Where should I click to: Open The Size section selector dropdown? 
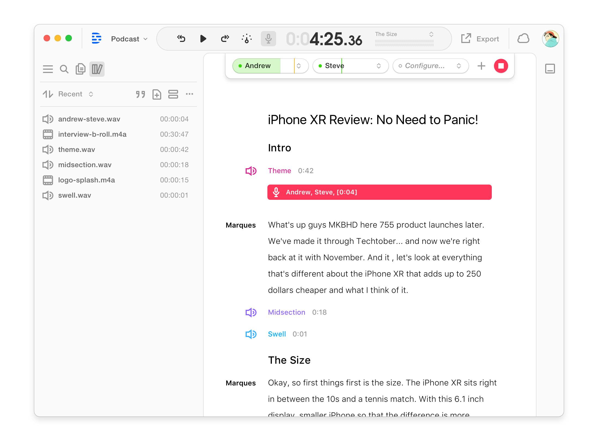(404, 34)
